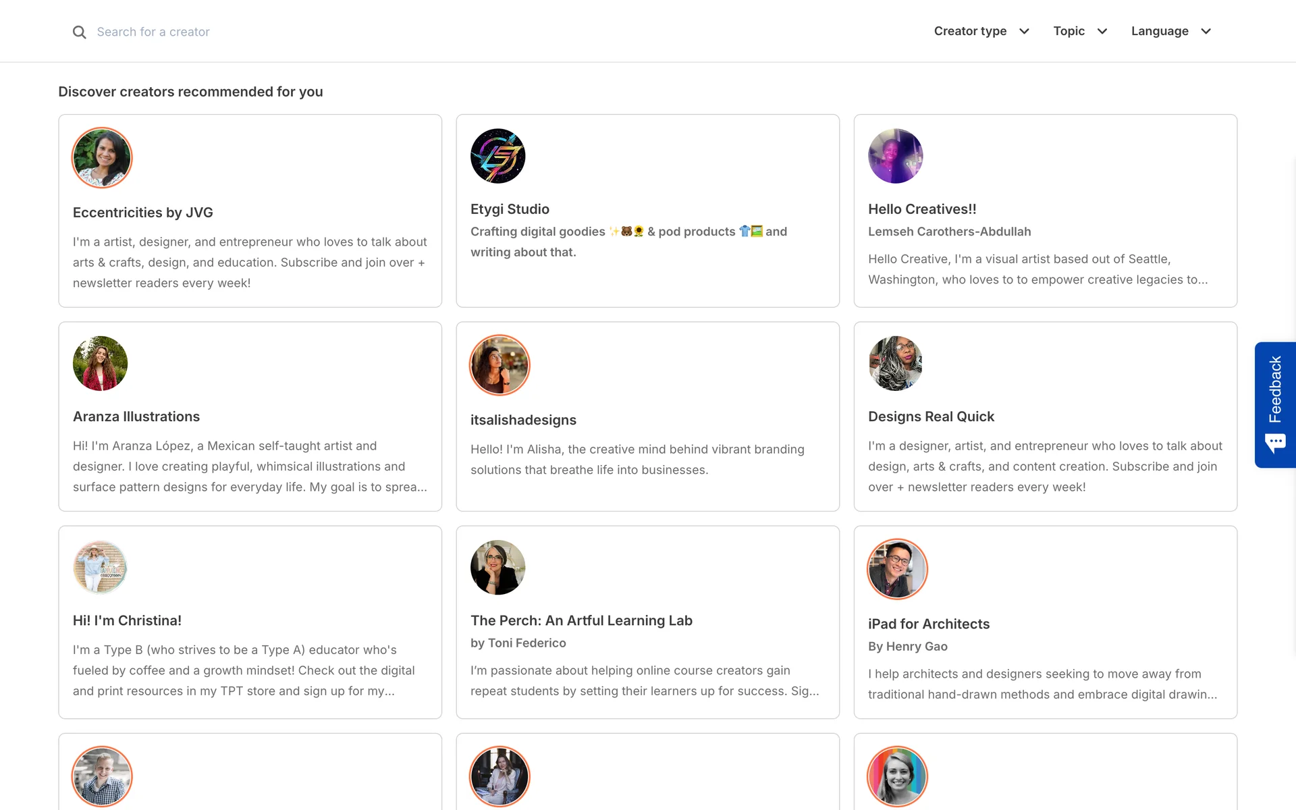Open the Topic filter dropdown
Image resolution: width=1296 pixels, height=810 pixels.
tap(1079, 31)
